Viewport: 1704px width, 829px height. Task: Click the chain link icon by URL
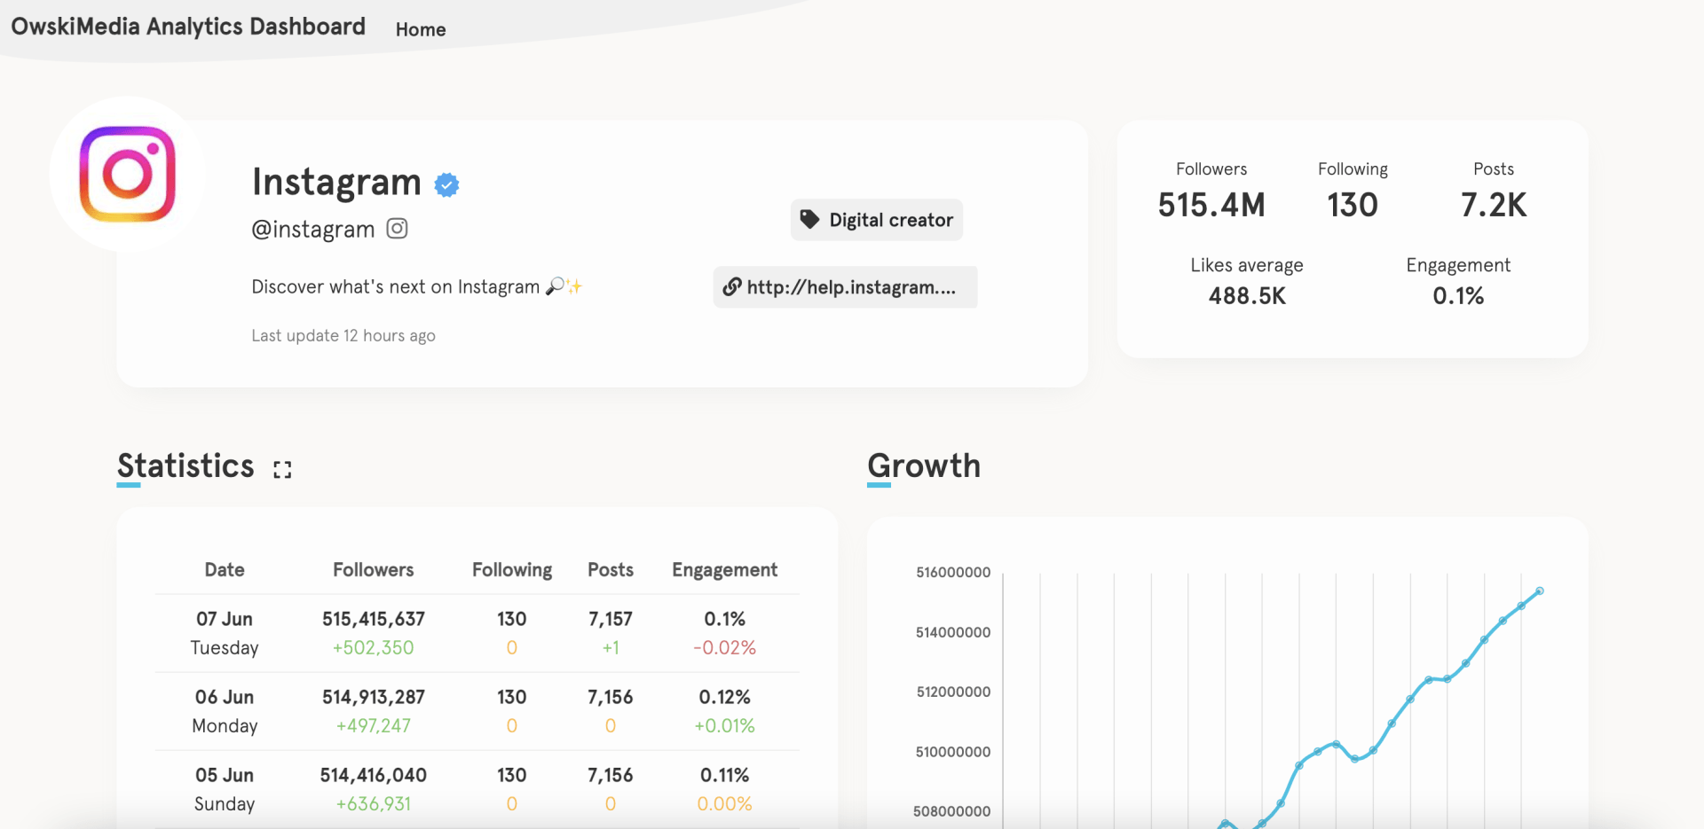(732, 286)
